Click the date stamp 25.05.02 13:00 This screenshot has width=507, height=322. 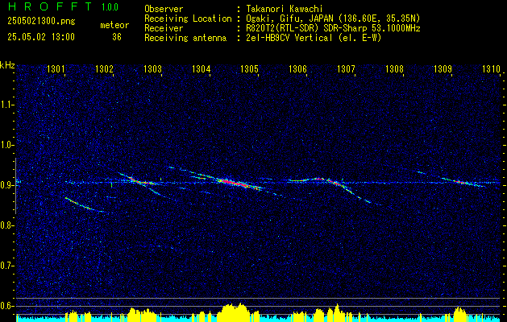click(41, 37)
